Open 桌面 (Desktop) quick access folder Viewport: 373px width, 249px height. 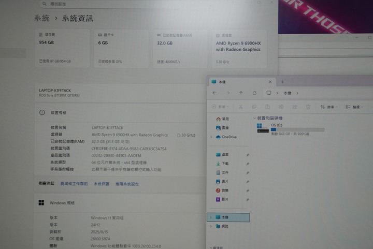(222, 155)
